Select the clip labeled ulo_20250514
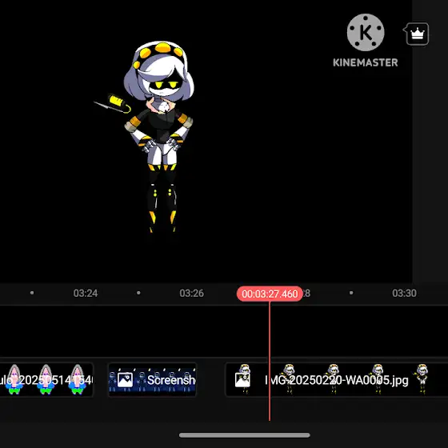The image size is (448, 448). pyautogui.click(x=46, y=380)
